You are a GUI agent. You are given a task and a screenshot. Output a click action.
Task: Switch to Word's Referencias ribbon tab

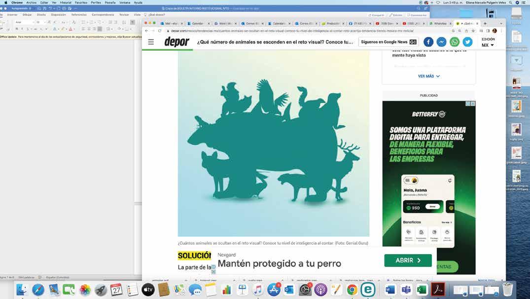(79, 15)
